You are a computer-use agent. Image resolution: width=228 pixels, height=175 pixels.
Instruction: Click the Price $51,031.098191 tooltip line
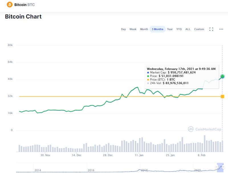click(x=165, y=76)
